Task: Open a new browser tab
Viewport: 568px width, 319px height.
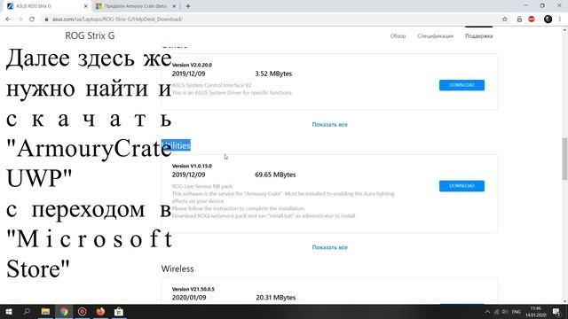Action: pyautogui.click(x=188, y=6)
